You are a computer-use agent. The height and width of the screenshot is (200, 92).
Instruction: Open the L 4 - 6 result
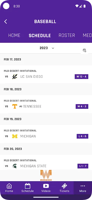pos(83,136)
